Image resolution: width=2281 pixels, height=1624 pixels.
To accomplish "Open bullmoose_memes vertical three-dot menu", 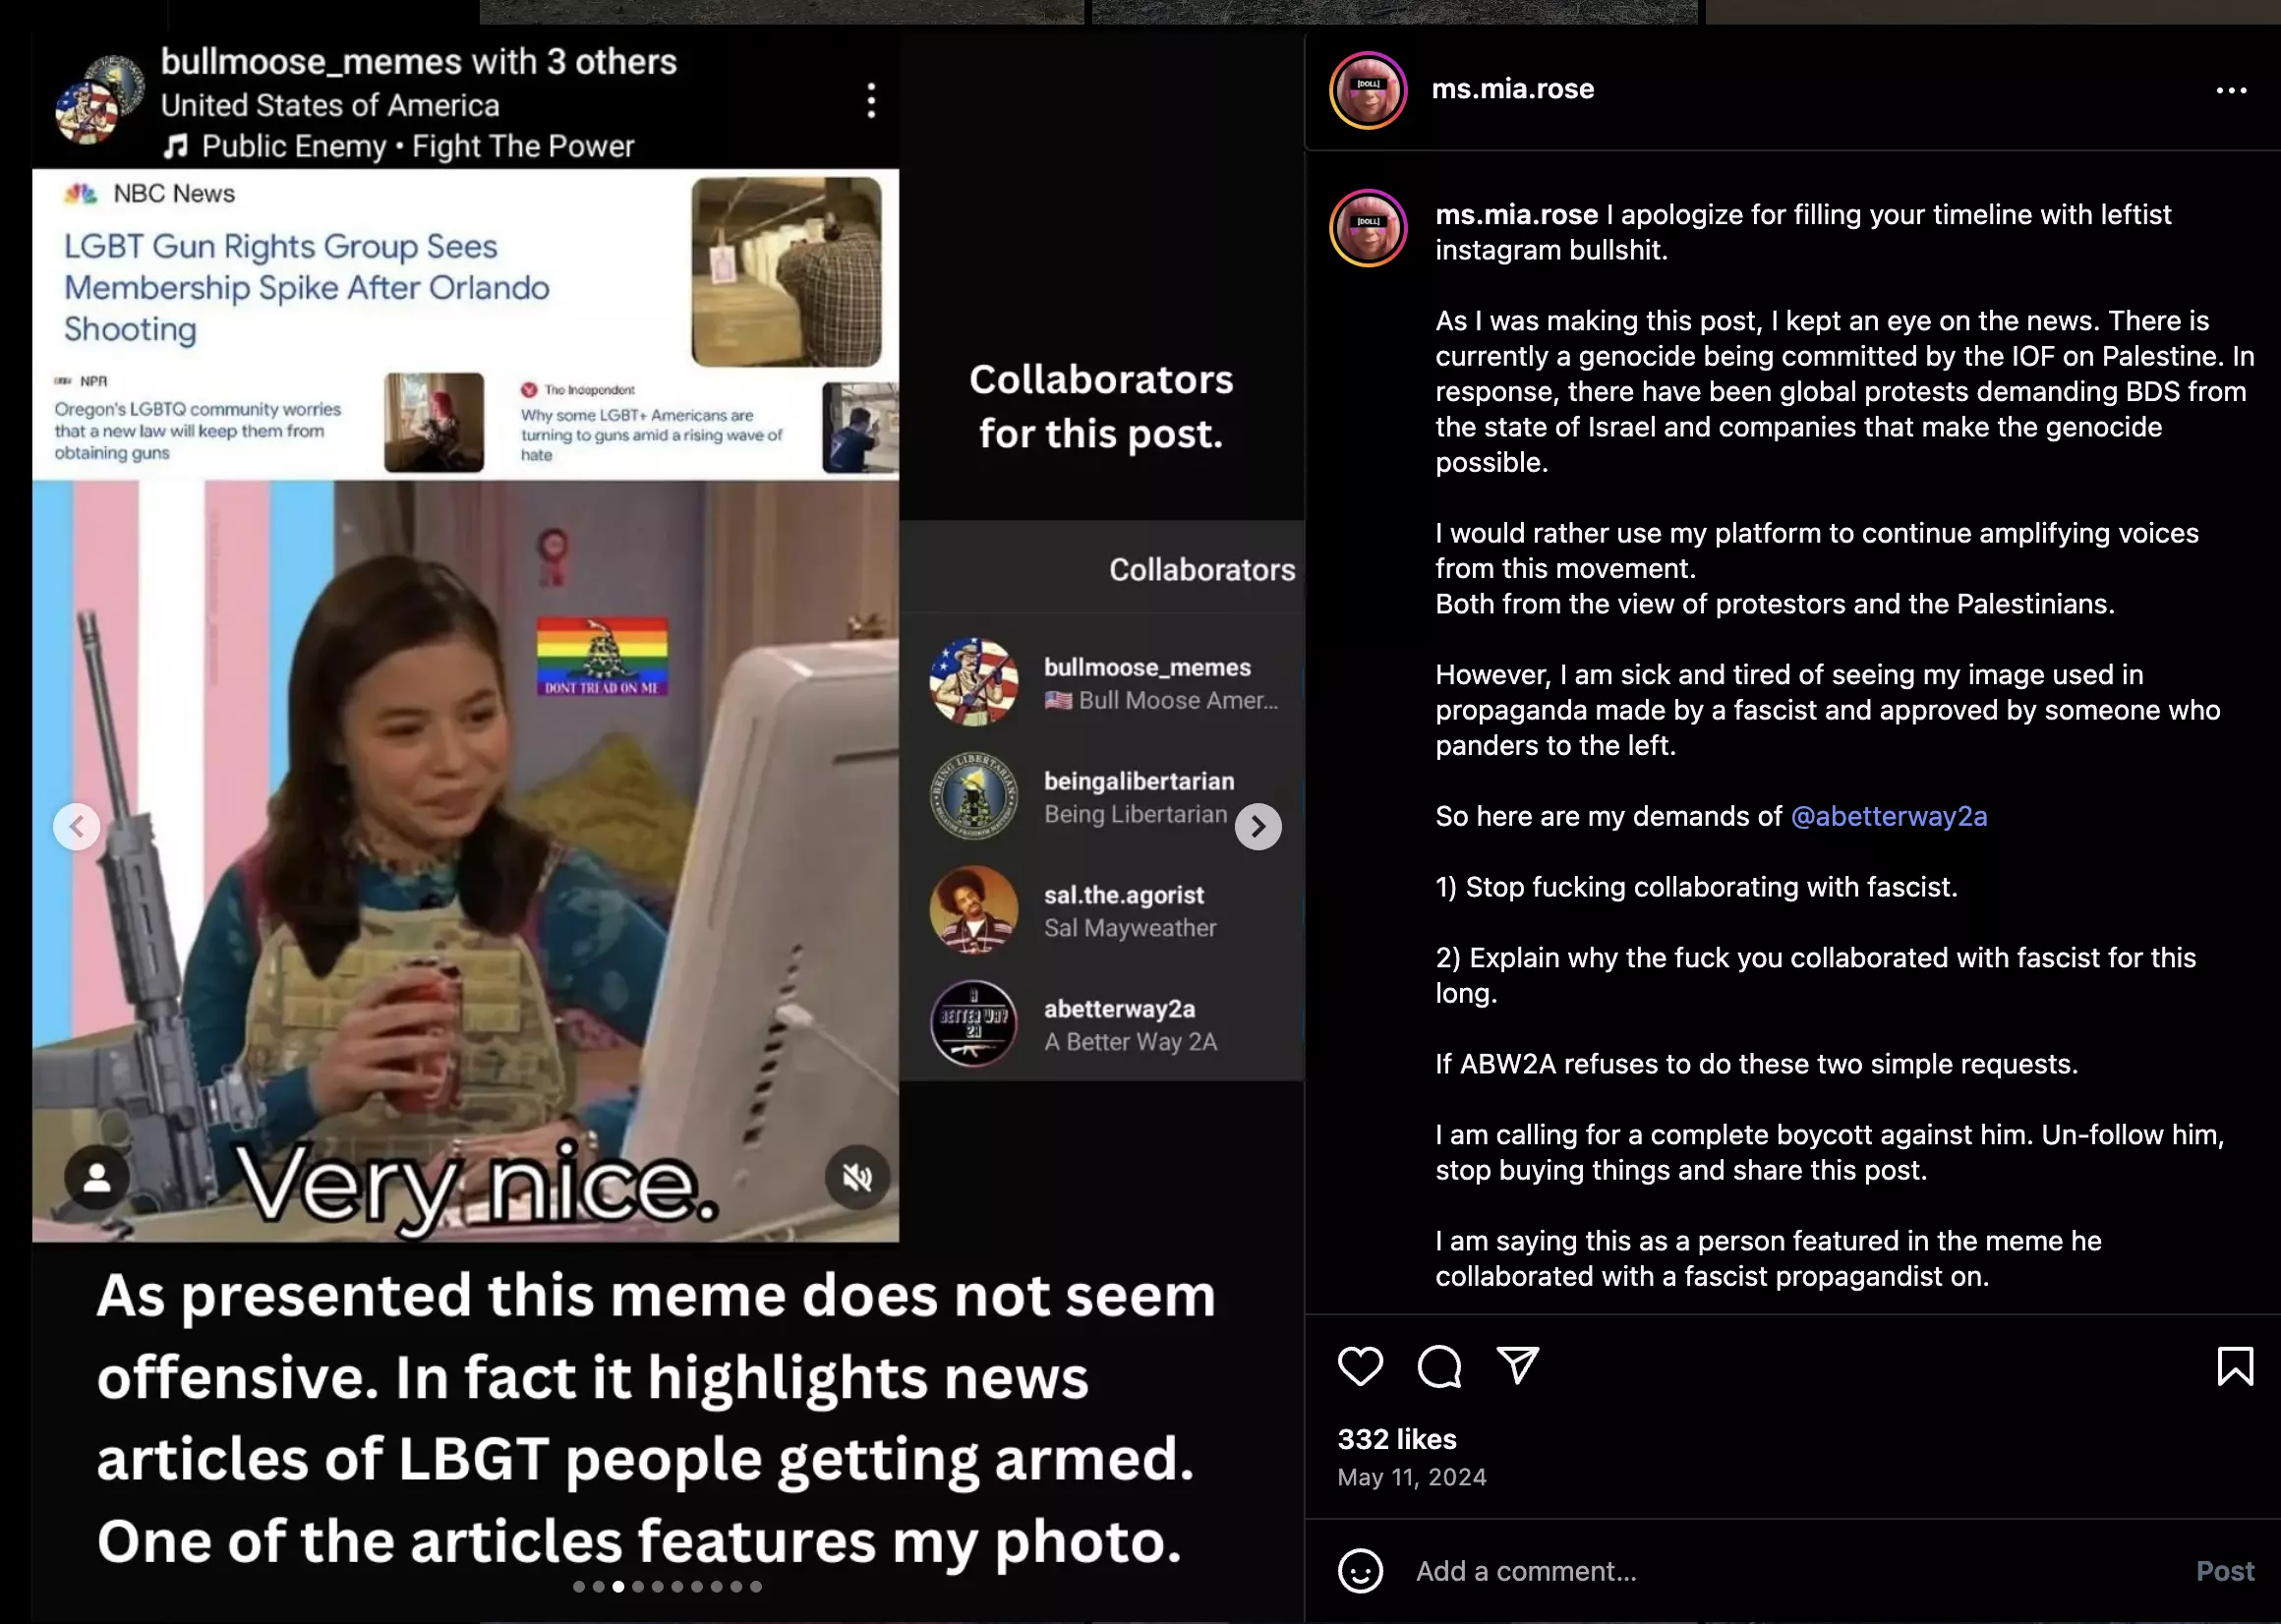I will 871,101.
